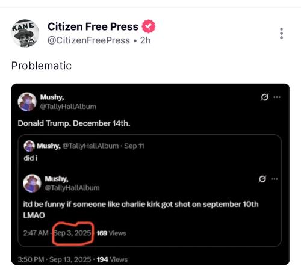The height and width of the screenshot is (272, 301).
Task: Click the 169 Views count
Action: tap(111, 233)
